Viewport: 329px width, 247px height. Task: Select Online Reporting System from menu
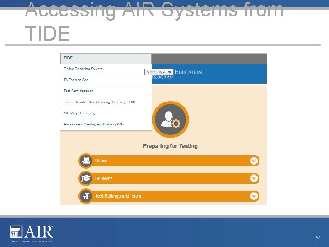[106, 69]
